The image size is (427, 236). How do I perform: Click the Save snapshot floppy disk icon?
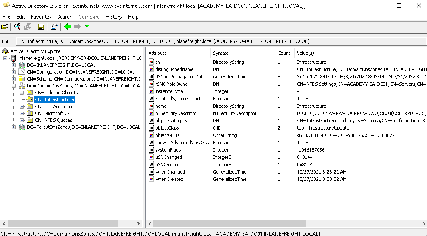pyautogui.click(x=41, y=27)
